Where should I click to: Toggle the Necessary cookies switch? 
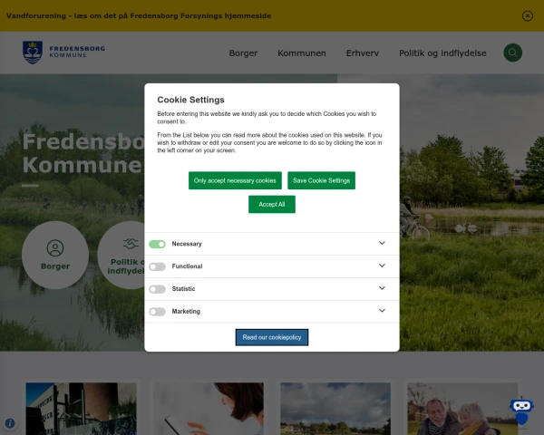point(157,244)
